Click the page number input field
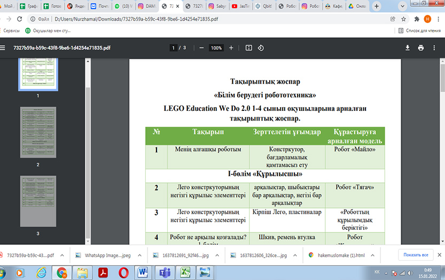The width and height of the screenshot is (445, 280). [x=174, y=47]
